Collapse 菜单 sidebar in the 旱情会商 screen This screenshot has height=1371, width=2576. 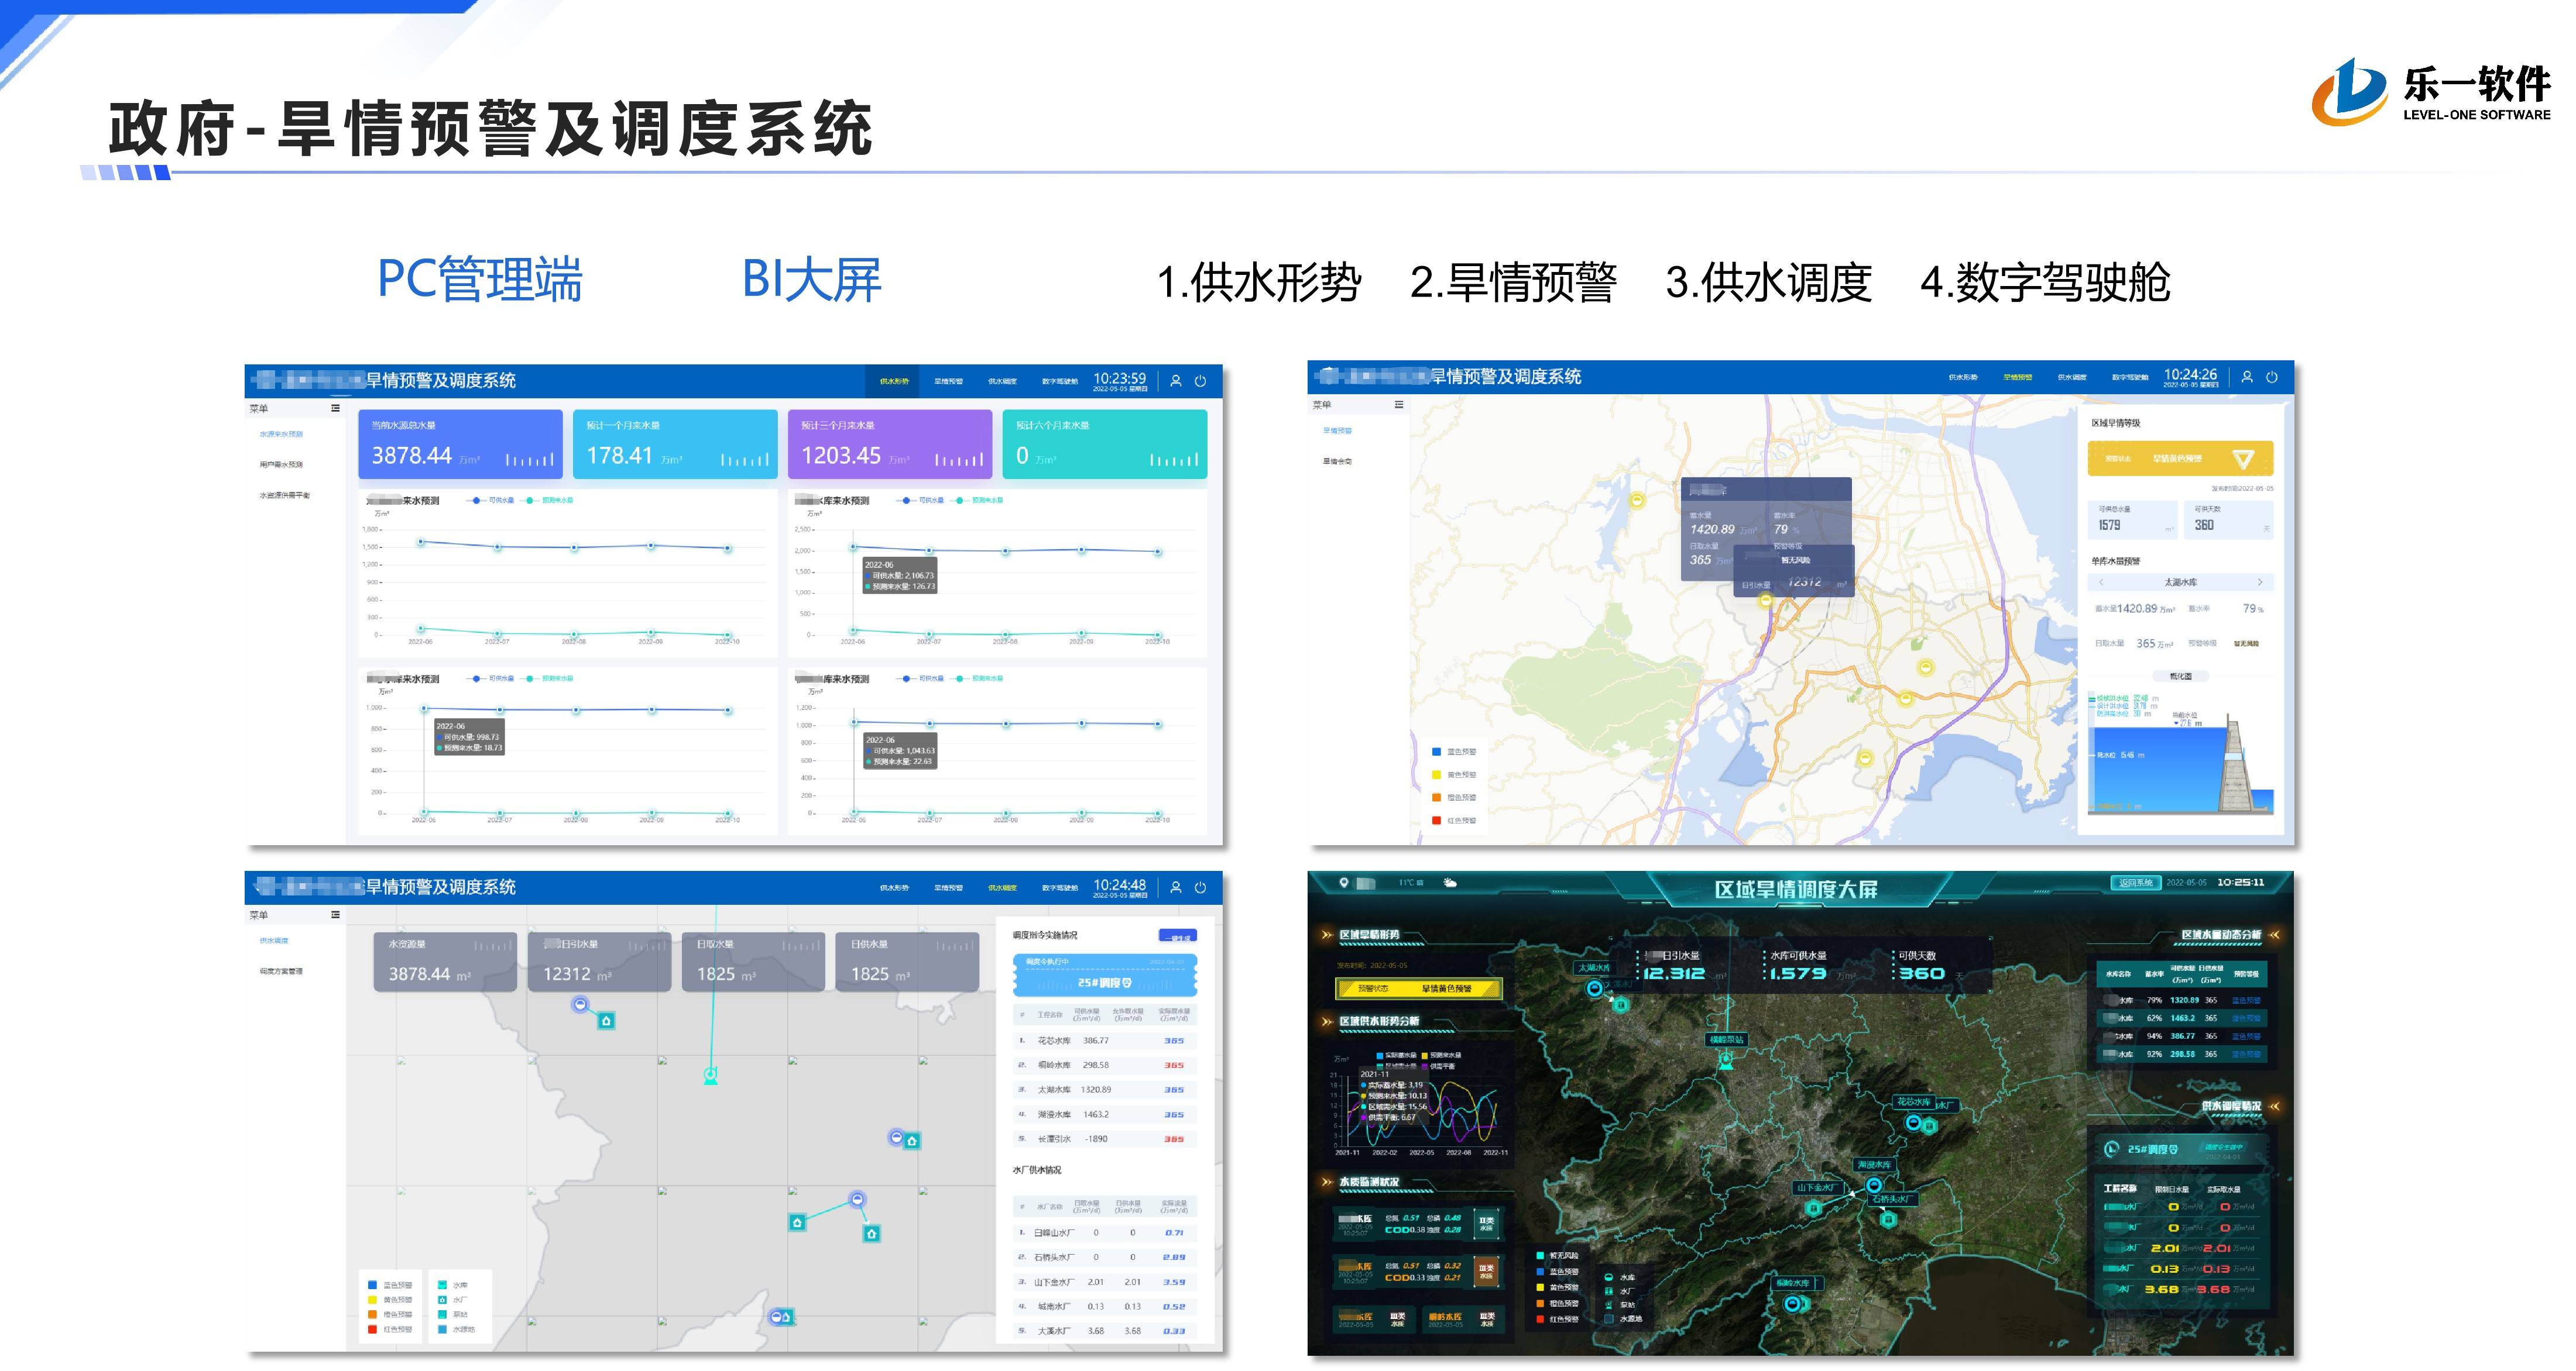(1398, 405)
